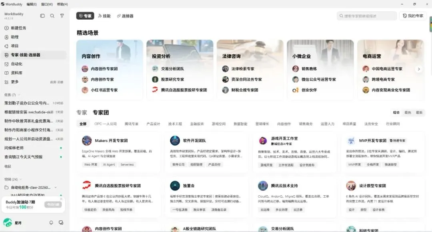
Task: Close the Buddy加油站 banner
Action: (61, 199)
